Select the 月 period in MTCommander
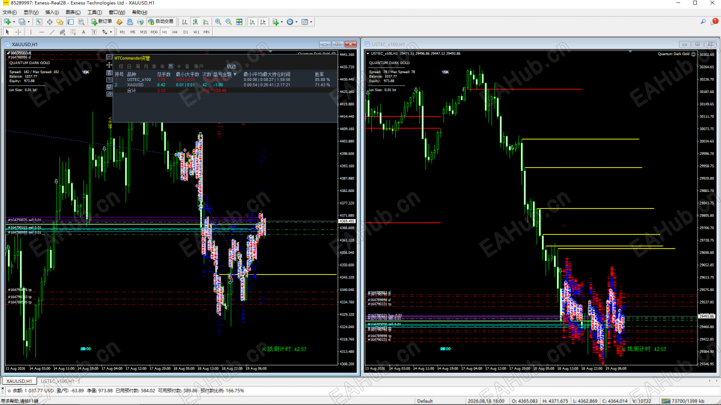The height and width of the screenshot is (405, 721). coord(145,67)
